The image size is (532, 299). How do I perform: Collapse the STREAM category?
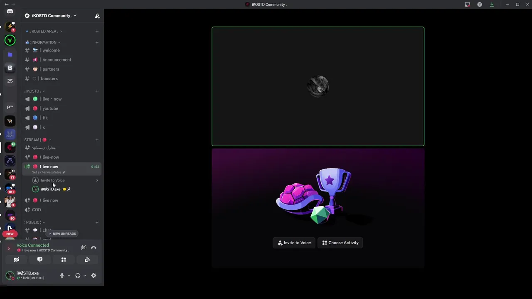point(37,140)
